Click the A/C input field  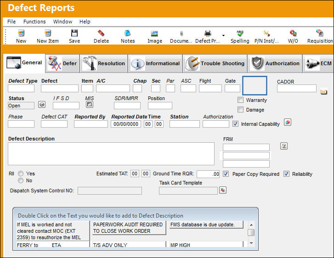113,88
